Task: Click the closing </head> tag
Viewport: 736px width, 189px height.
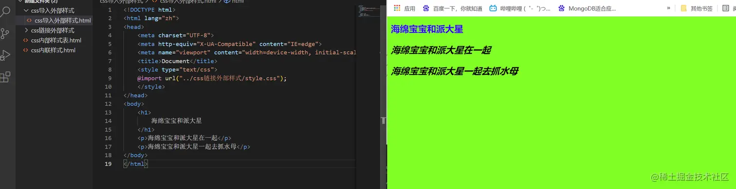Action: click(135, 95)
